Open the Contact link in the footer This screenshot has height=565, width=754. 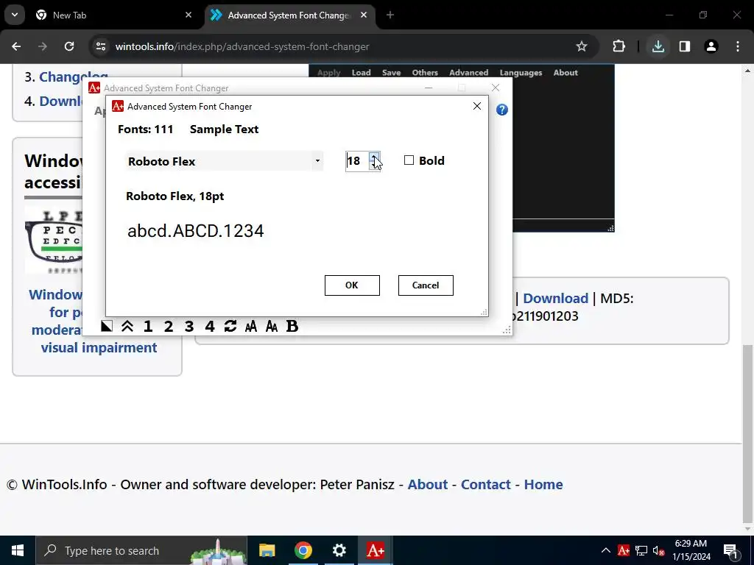pyautogui.click(x=486, y=484)
